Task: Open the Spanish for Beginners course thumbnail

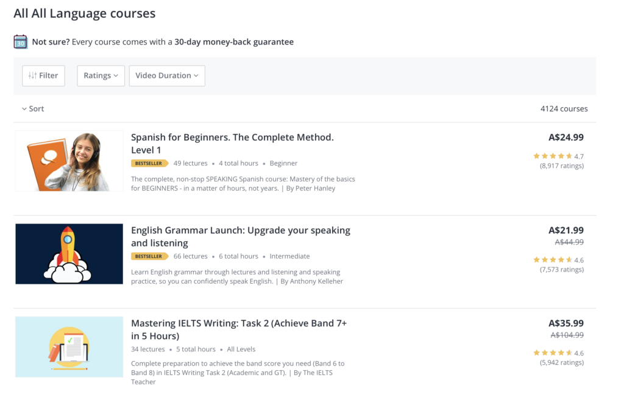Action: [x=69, y=161]
